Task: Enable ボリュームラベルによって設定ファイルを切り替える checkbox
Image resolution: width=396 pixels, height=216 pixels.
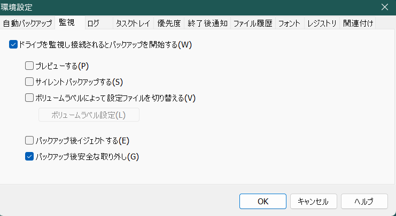Action: (29, 98)
